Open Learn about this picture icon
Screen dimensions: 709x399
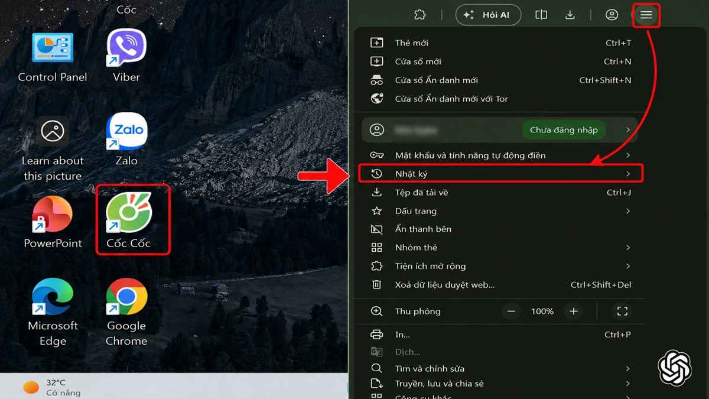[x=53, y=149]
